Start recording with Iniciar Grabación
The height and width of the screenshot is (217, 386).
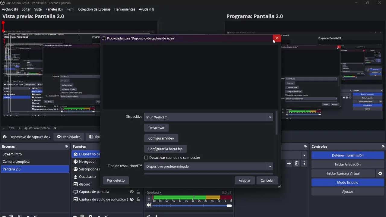point(348,164)
